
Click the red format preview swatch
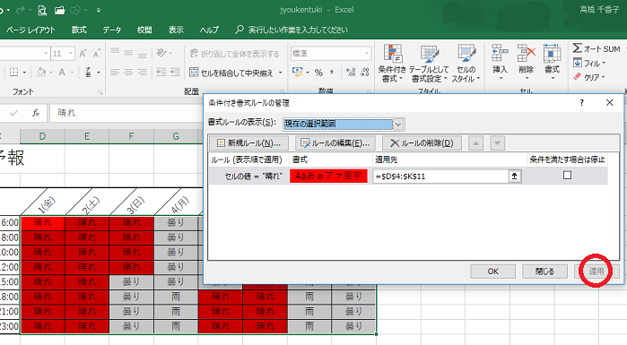[x=328, y=177]
